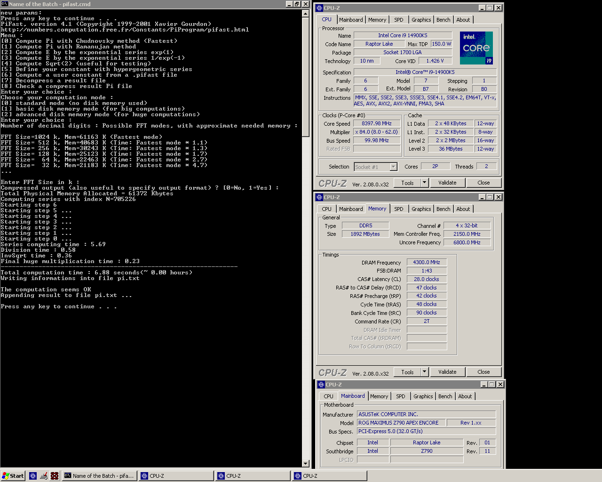This screenshot has height=482, width=602.
Task: Click the Command Rate value '2T'
Action: [x=427, y=321]
